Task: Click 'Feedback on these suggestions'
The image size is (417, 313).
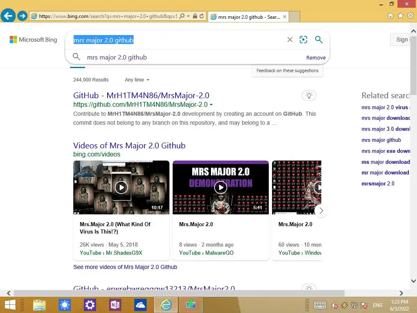Action: click(287, 71)
